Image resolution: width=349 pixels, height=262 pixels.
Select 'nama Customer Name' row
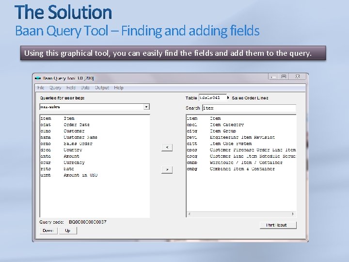click(95, 137)
